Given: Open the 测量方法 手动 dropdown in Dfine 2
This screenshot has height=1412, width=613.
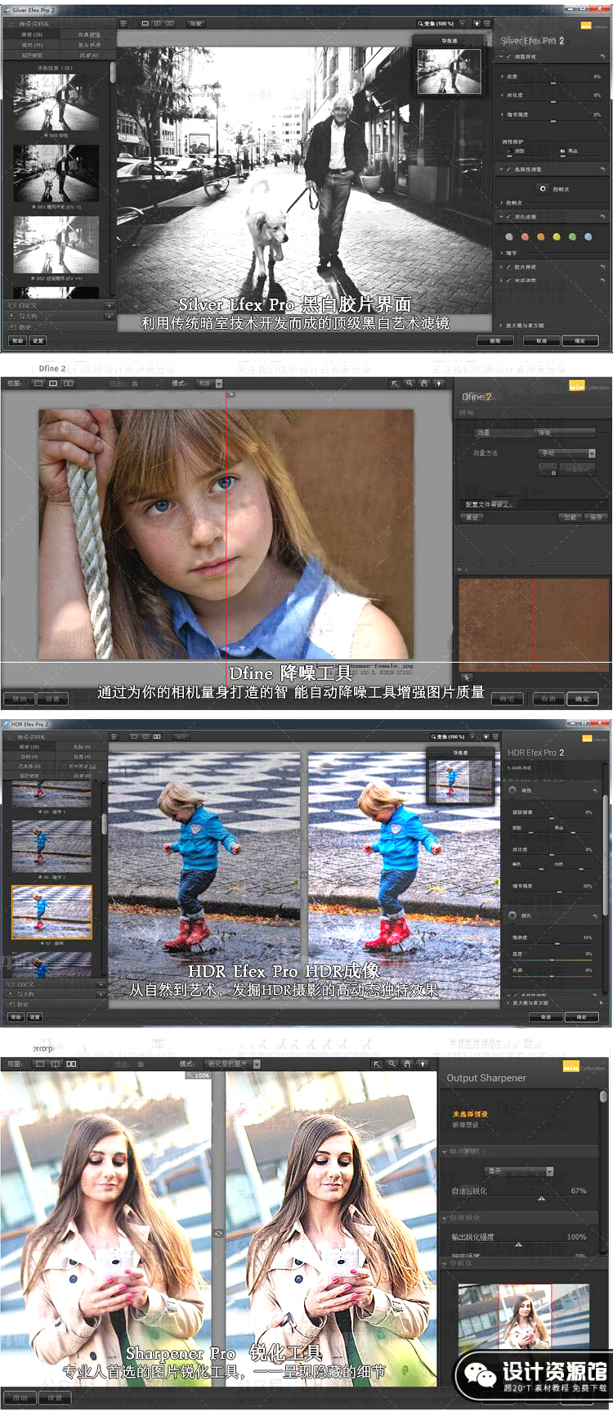Looking at the screenshot, I should [567, 452].
